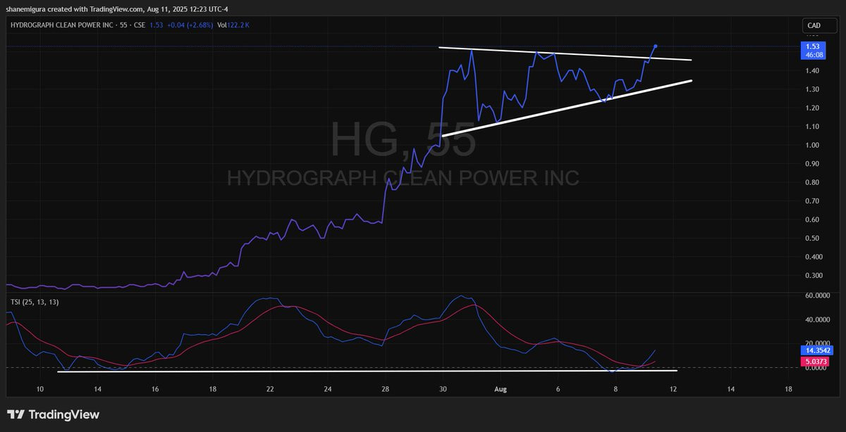846x432 pixels.
Task: Click the 0.60 price axis label
Action: point(811,220)
